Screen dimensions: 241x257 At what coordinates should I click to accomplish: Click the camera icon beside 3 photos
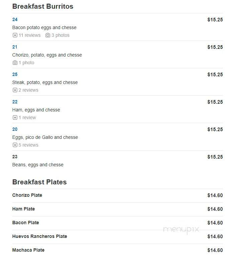point(48,35)
